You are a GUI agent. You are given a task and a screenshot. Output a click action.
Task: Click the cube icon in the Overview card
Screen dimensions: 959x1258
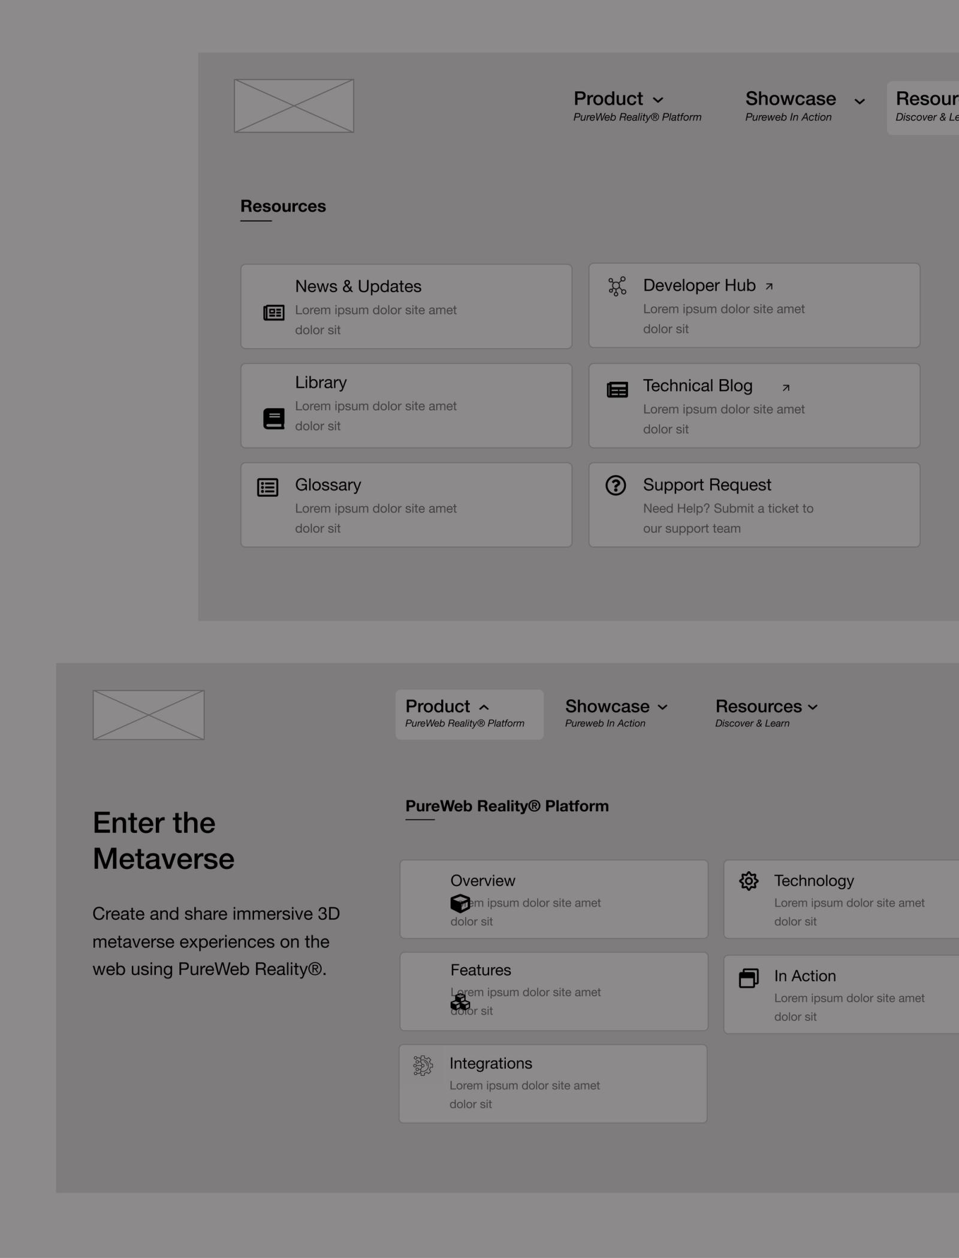point(460,904)
